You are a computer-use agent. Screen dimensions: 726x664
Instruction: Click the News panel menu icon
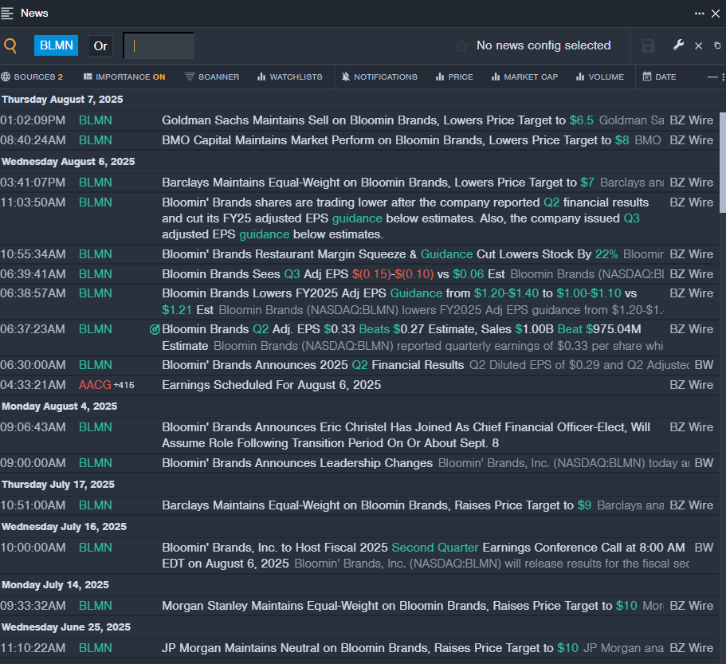click(x=7, y=13)
